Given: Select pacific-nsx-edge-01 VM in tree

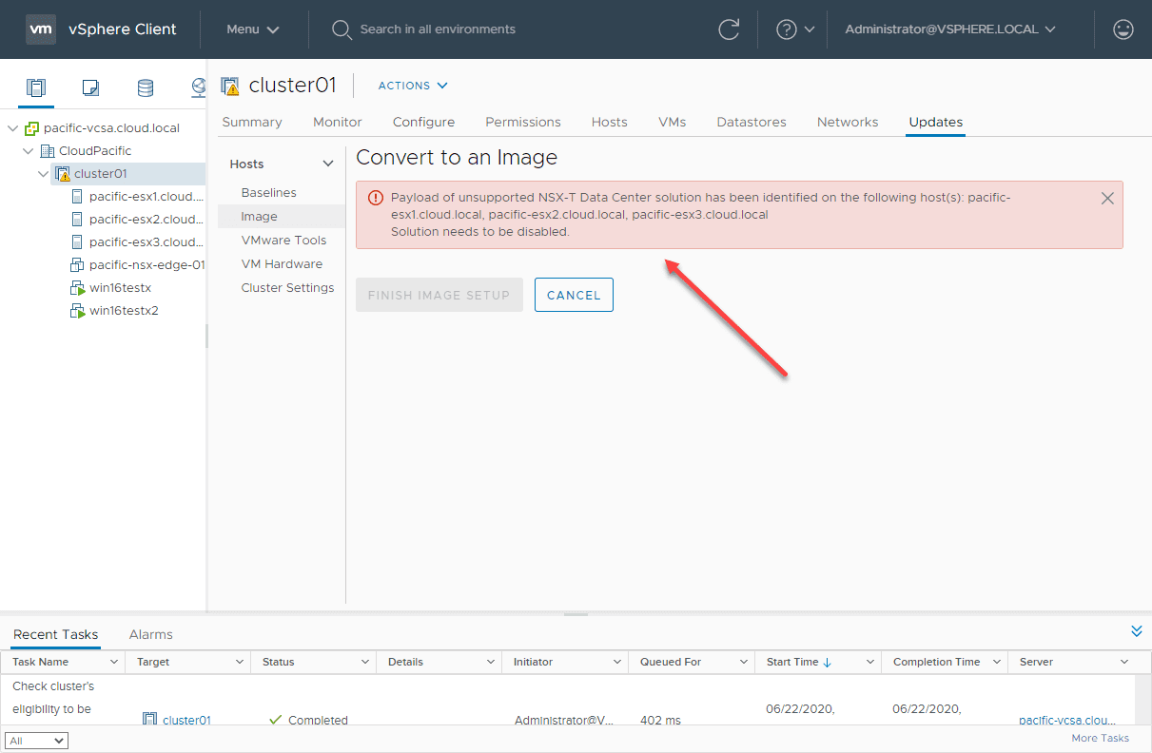Looking at the screenshot, I should pos(147,265).
